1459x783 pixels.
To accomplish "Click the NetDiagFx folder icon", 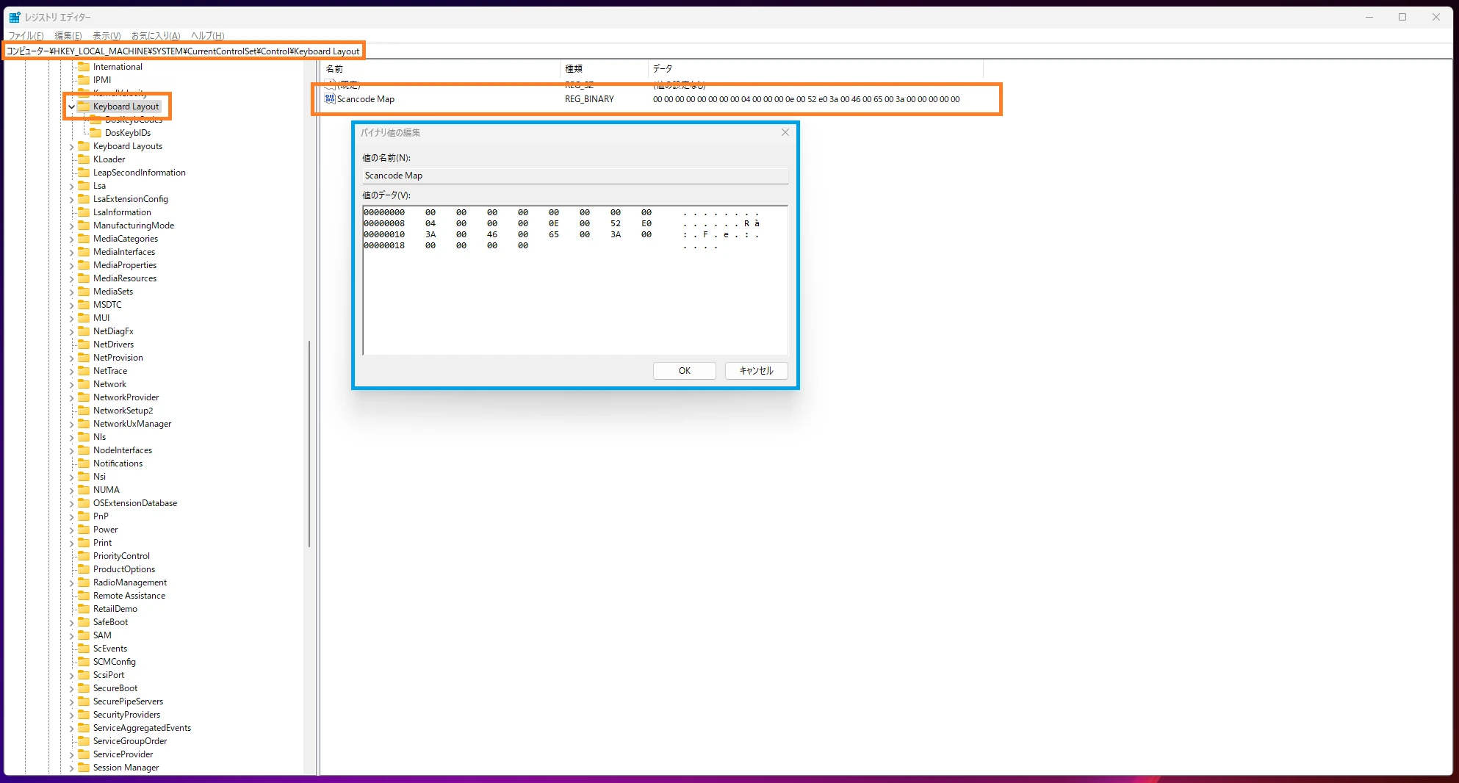I will click(84, 331).
